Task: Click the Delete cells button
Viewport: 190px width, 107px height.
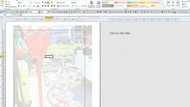Action: coord(173,4)
